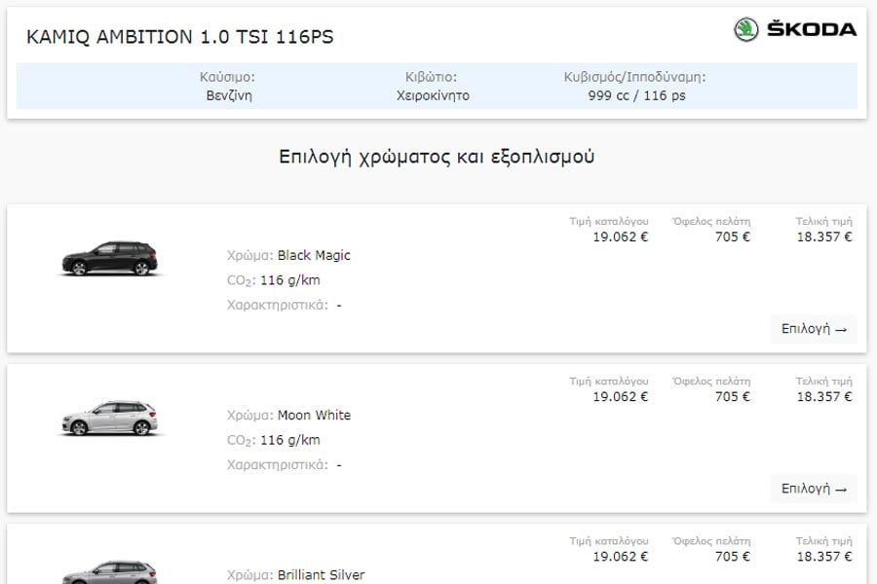
Task: Click Black Magic catalog price 19.062 €
Action: [620, 237]
